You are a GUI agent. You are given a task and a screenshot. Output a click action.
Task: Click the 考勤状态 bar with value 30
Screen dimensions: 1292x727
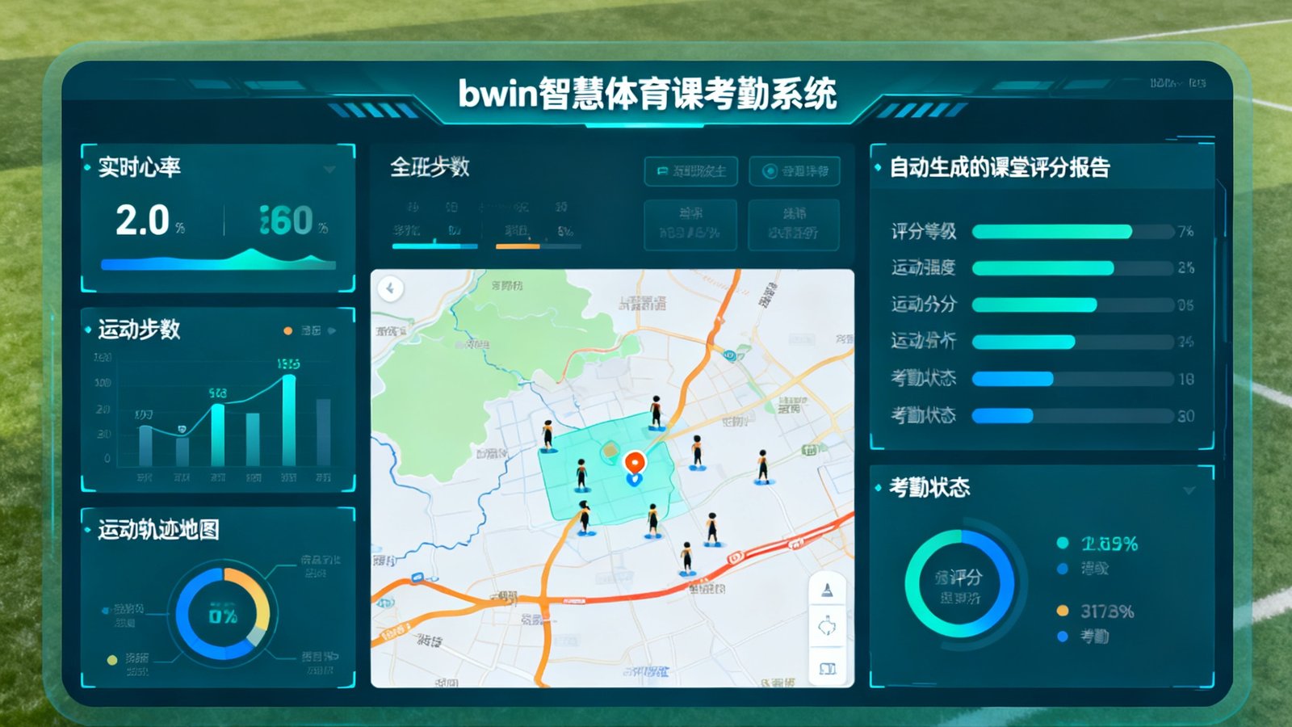tap(1073, 416)
